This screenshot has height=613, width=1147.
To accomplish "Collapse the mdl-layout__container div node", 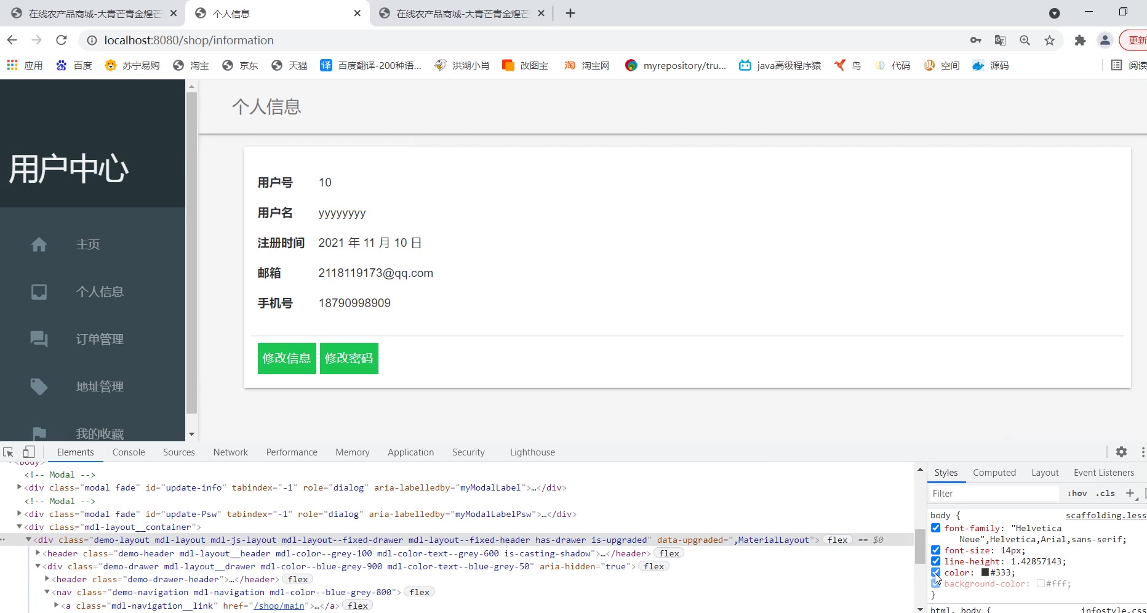I will pyautogui.click(x=20, y=527).
